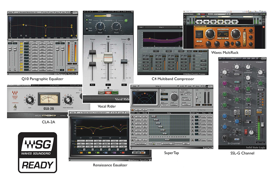Viewport: 273px width, 176px height.
Task: Open the help question mark in Q10
Action: [68, 12]
